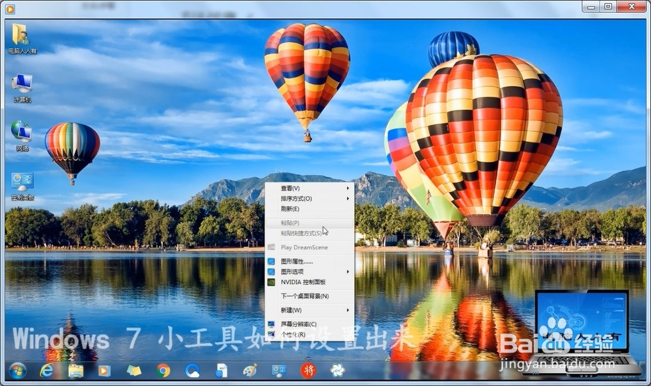Open 屏幕分辨率(C) from the context menu
The height and width of the screenshot is (386, 651).
pos(309,324)
